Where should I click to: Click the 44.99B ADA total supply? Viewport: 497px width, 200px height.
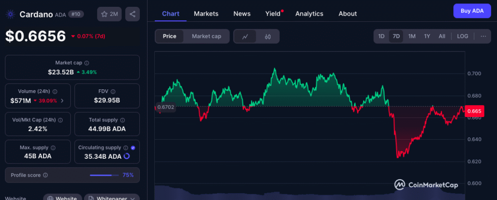[x=107, y=129]
